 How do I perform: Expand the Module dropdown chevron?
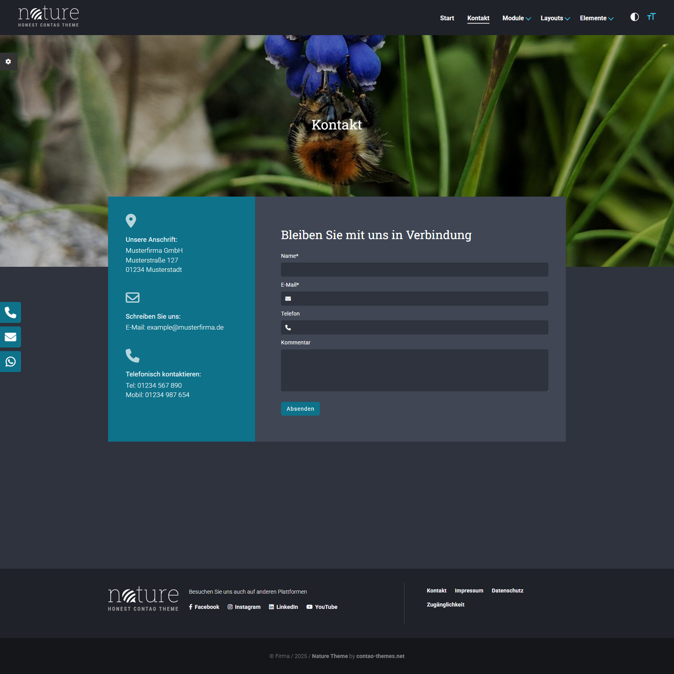[528, 19]
